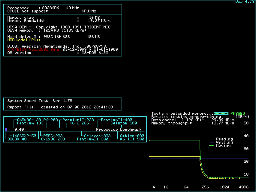Click the extended memory test progress bar

tap(221, 114)
